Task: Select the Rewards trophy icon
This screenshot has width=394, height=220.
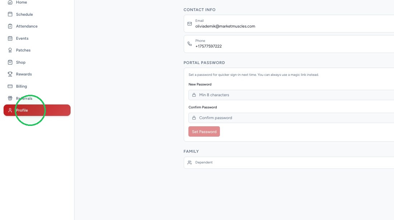Action: 10,74
